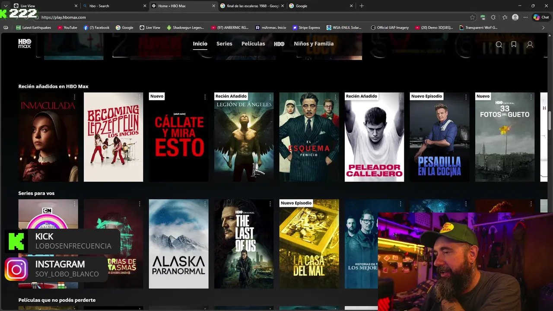This screenshot has height=311, width=553.
Task: Open HBO Max search magnifier icon
Action: 499,44
